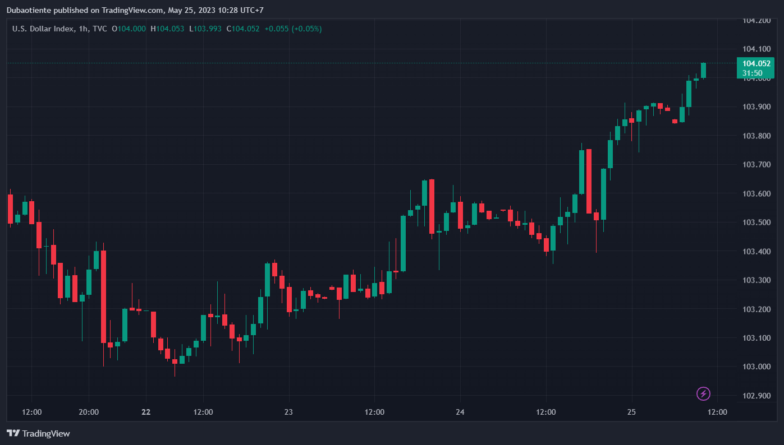The height and width of the screenshot is (445, 784).
Task: Click the 103.500 price scale label
Action: [756, 222]
